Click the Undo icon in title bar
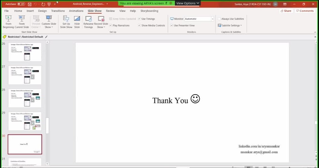The height and width of the screenshot is (168, 319). coord(36,4)
